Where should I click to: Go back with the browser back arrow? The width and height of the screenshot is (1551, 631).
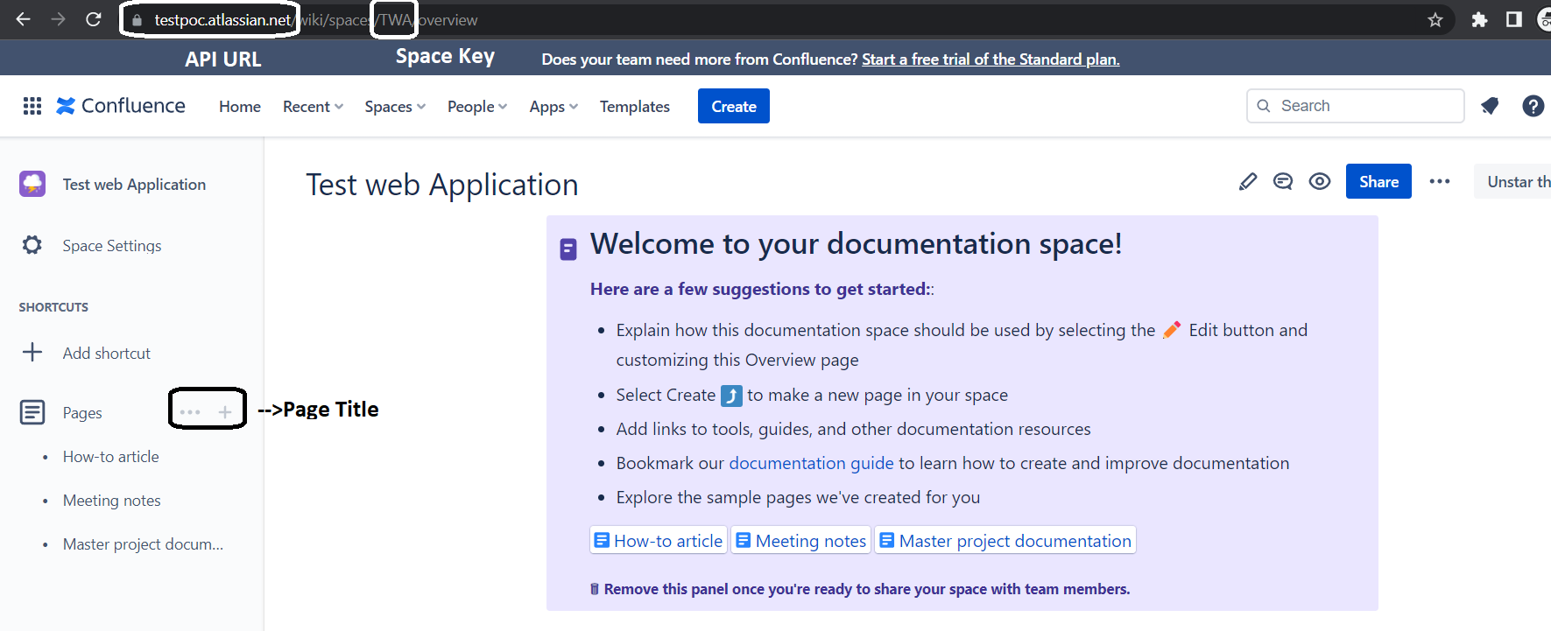pyautogui.click(x=24, y=19)
